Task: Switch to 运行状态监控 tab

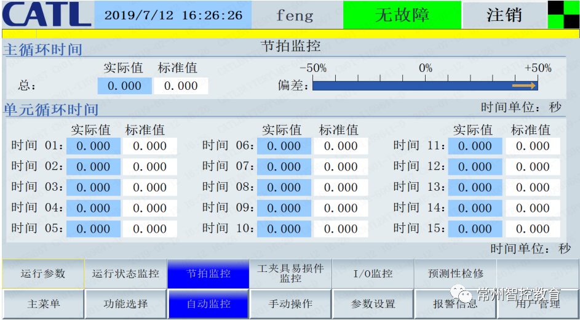Action: pyautogui.click(x=125, y=274)
